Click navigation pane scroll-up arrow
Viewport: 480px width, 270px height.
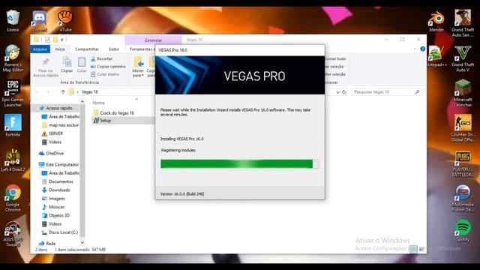(82, 101)
